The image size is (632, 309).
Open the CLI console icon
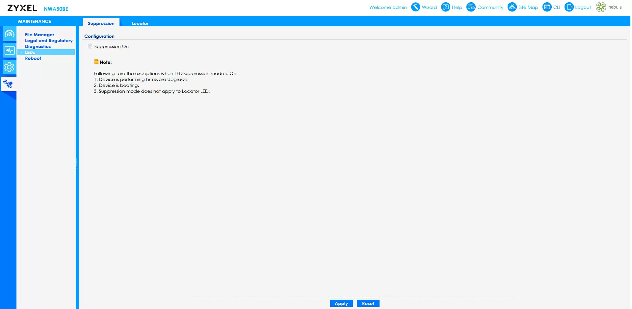coord(547,7)
